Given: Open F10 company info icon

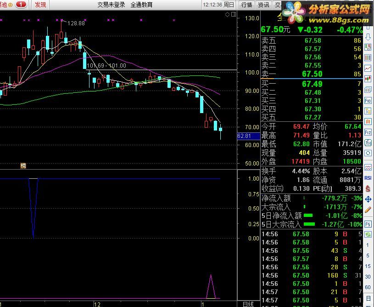Looking at the screenshot, I should (x=368, y=101).
